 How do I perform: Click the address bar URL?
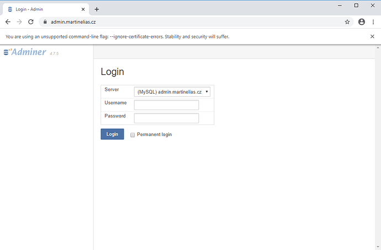coord(73,22)
